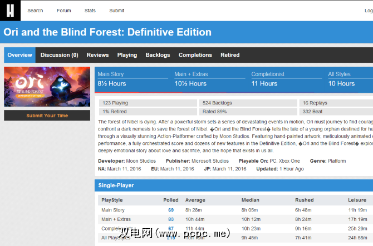Click the Main + Extras row label
This screenshot has width=373, height=246.
pos(116,219)
